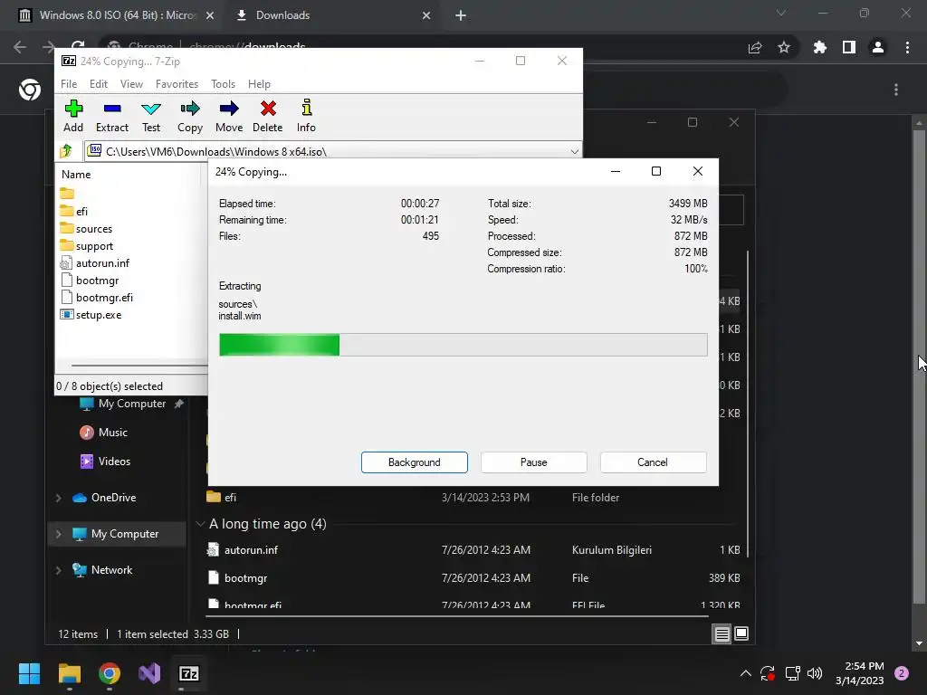Click the Move toolbar icon in 7-Zip
The height and width of the screenshot is (695, 927).
(229, 116)
